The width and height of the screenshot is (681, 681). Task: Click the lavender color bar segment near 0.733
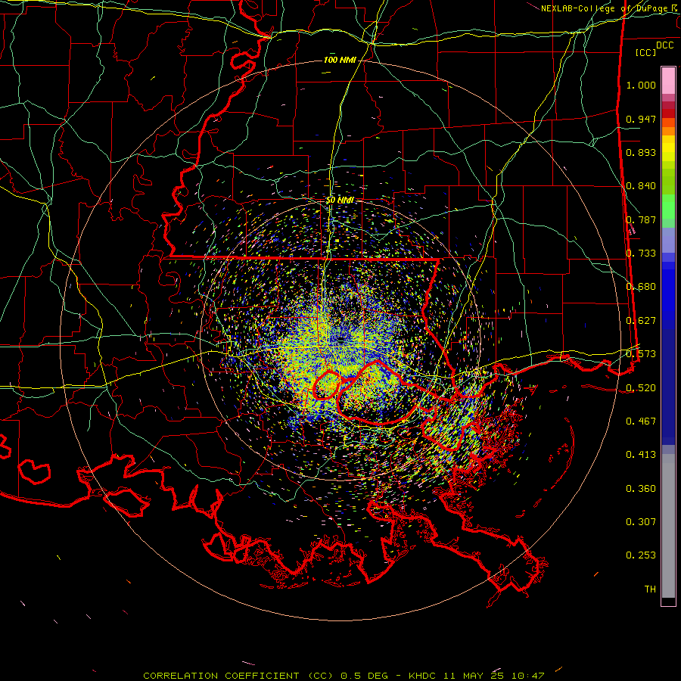click(668, 240)
